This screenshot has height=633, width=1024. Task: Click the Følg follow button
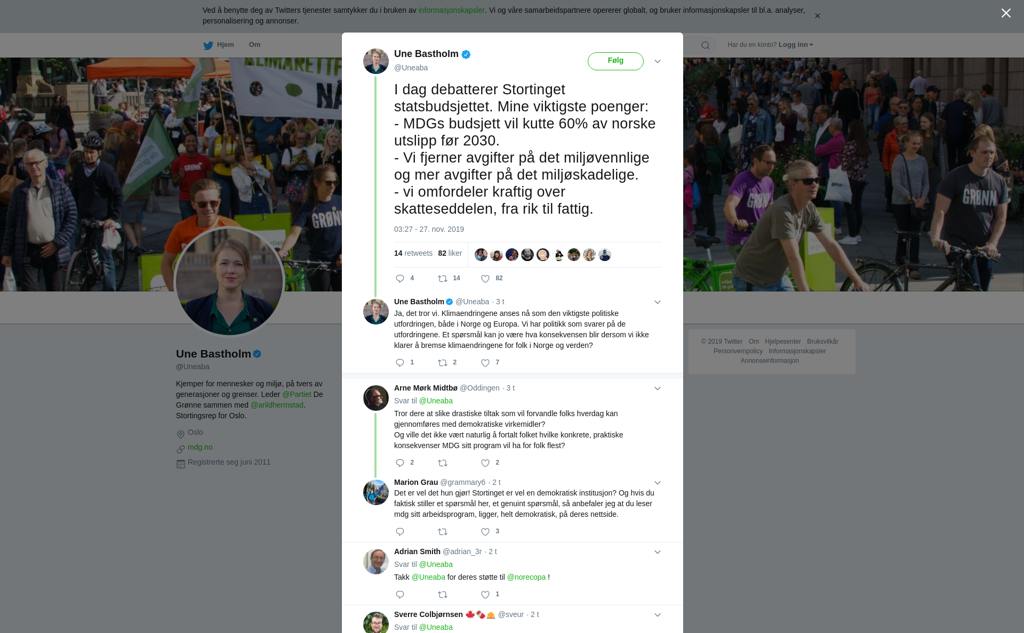(x=615, y=61)
